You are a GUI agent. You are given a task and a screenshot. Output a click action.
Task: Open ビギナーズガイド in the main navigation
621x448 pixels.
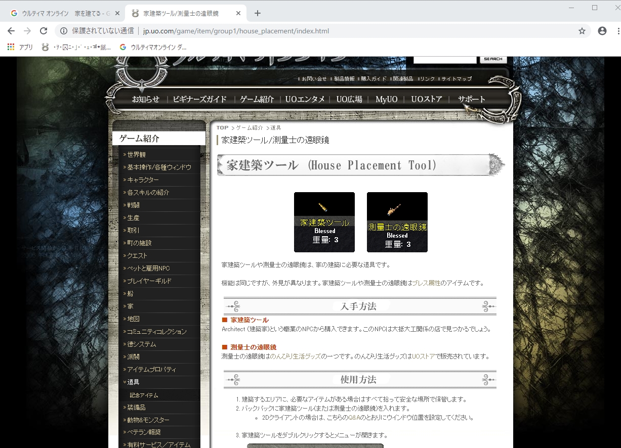(199, 99)
